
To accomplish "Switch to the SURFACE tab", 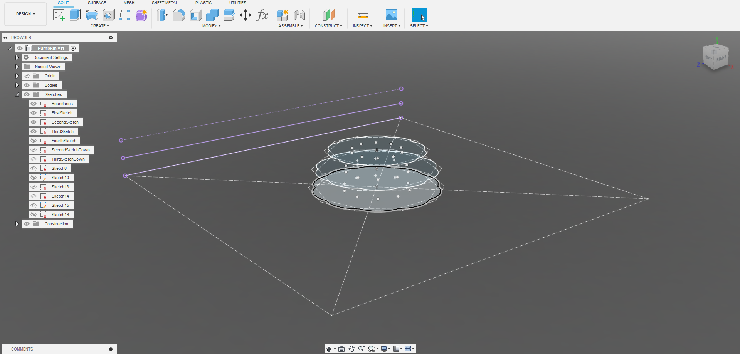I will click(x=97, y=3).
